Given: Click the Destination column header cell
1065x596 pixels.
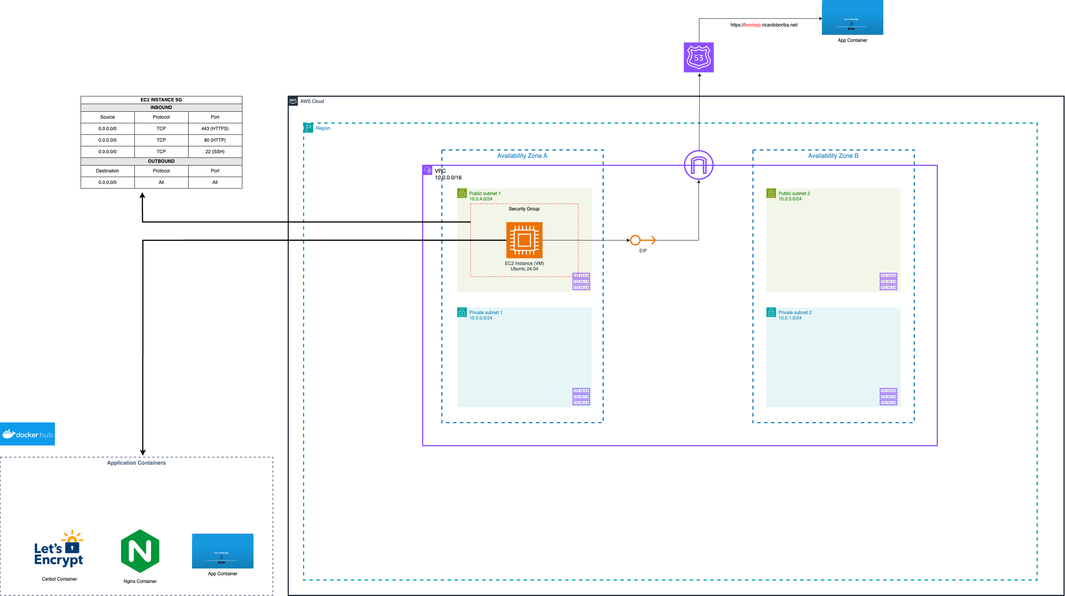Looking at the screenshot, I should click(108, 171).
